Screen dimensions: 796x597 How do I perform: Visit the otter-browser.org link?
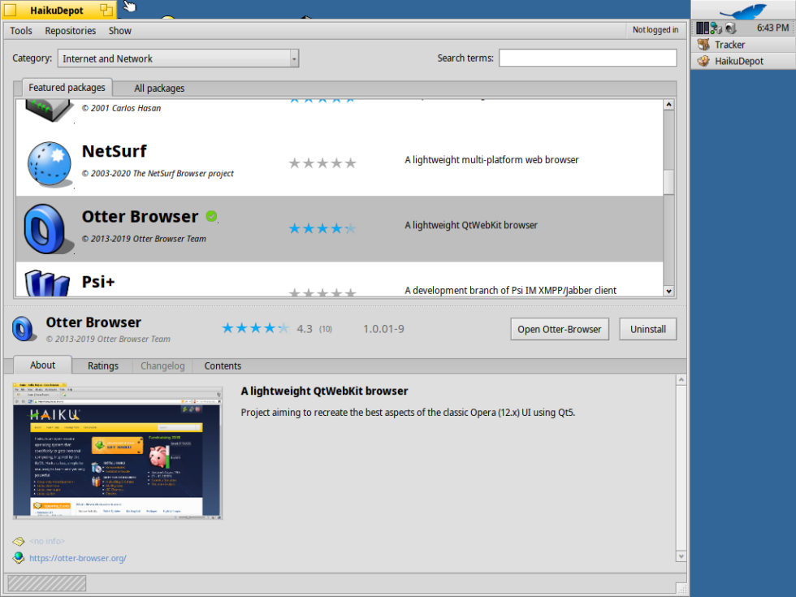(x=78, y=558)
